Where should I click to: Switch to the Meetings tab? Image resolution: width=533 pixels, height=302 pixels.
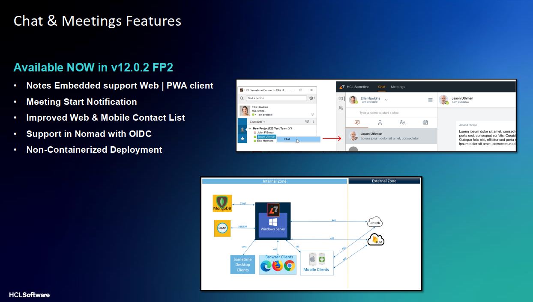398,87
